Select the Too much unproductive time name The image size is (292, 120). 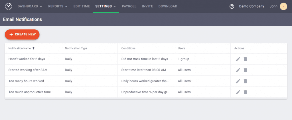click(x=30, y=92)
